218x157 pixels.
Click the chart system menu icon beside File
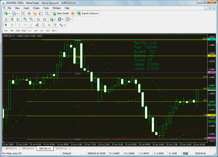tap(4, 8)
